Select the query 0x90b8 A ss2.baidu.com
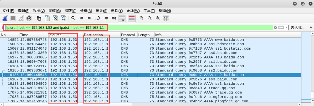 [x=150, y=70]
